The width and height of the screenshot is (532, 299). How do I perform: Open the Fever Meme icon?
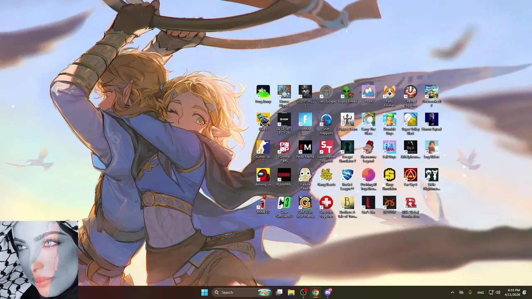coord(305,150)
